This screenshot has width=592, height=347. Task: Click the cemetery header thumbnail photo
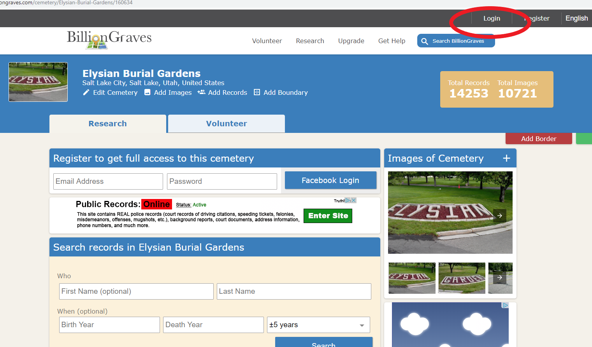(x=38, y=82)
